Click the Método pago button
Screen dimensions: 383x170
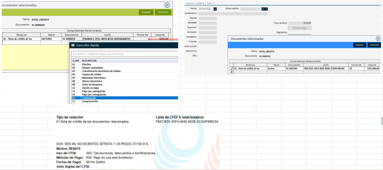(300, 28)
